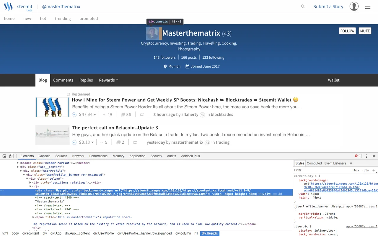
Task: Click the MUTE button
Action: point(365,31)
